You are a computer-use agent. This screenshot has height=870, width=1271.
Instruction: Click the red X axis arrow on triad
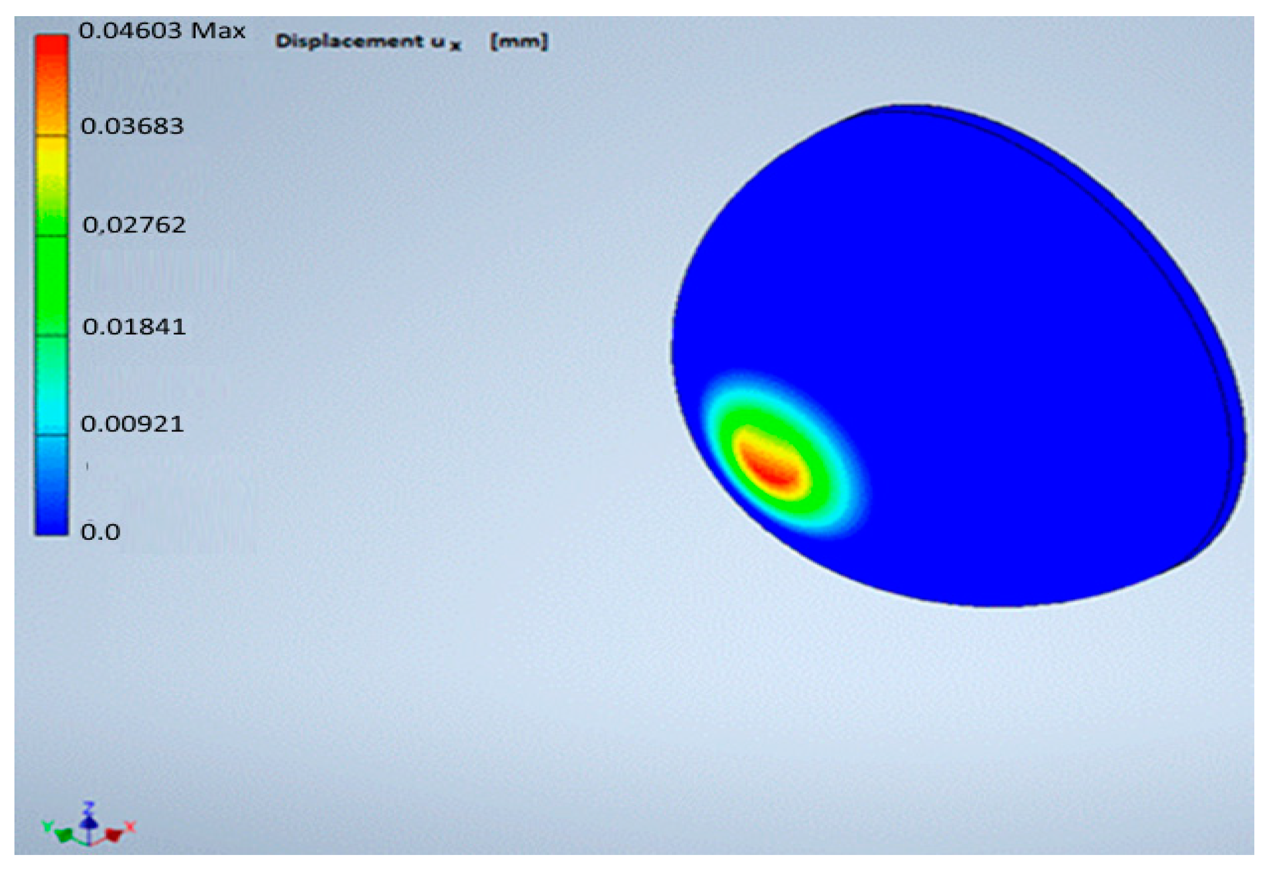point(115,833)
